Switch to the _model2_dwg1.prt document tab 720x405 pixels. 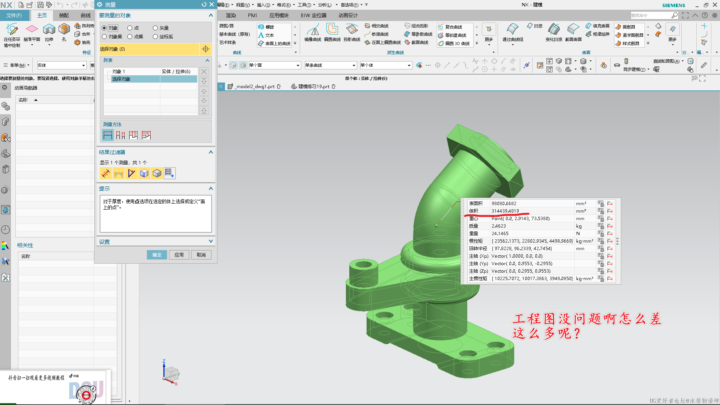point(254,87)
